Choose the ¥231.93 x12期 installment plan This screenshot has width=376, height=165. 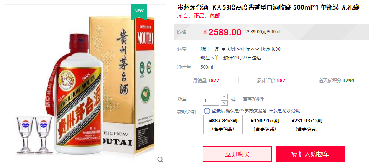point(306,124)
